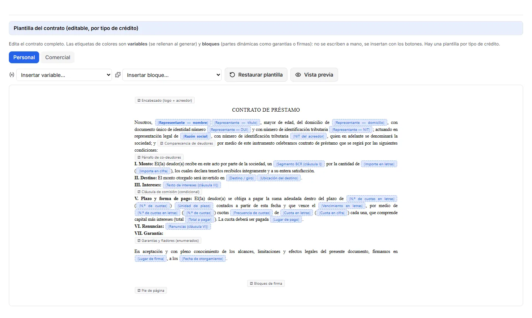Click the variable (x) icon beside Insertar variable
This screenshot has width=532, height=318.
click(x=12, y=75)
